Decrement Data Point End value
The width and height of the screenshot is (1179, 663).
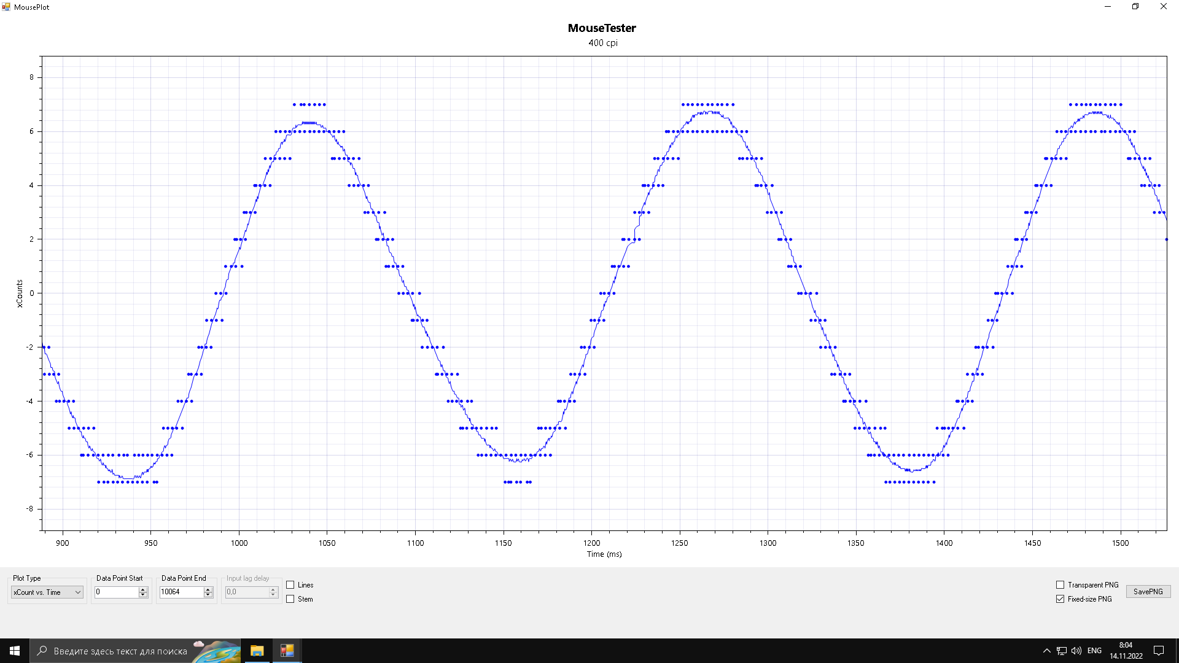pos(208,595)
